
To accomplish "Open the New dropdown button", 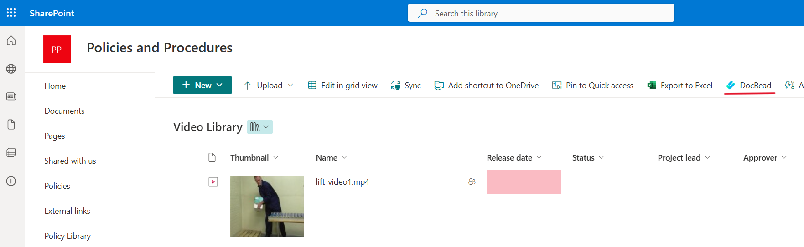I will coord(202,85).
